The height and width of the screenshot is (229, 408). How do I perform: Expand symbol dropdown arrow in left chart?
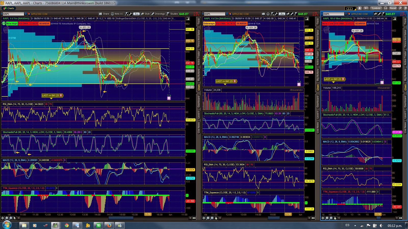coord(26,14)
